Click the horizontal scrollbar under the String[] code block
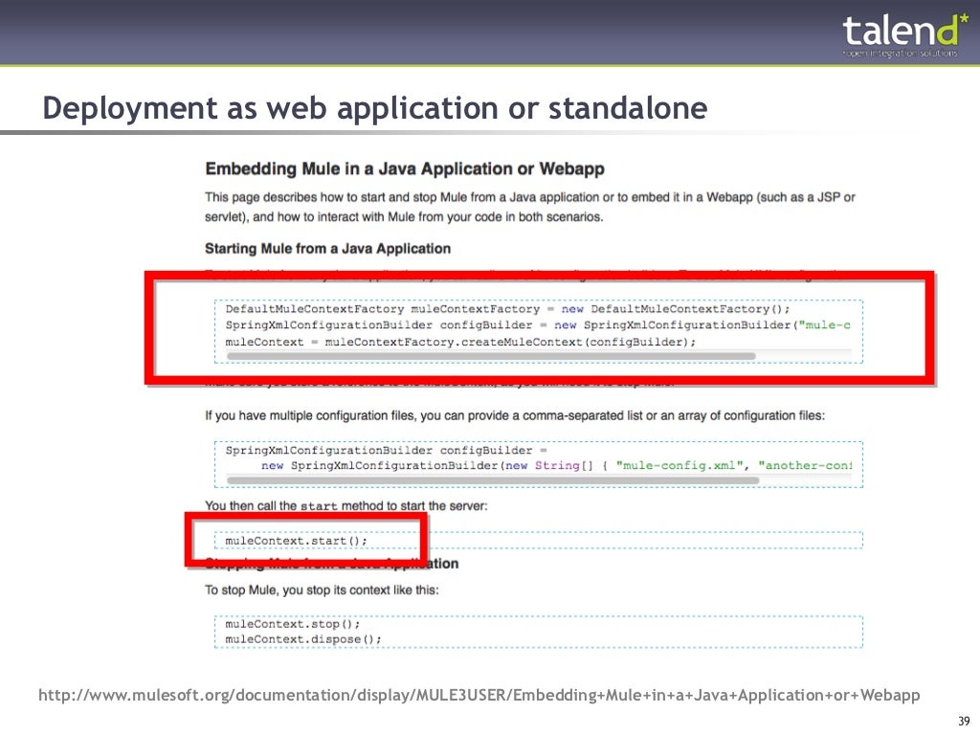This screenshot has width=980, height=735. coord(493,480)
